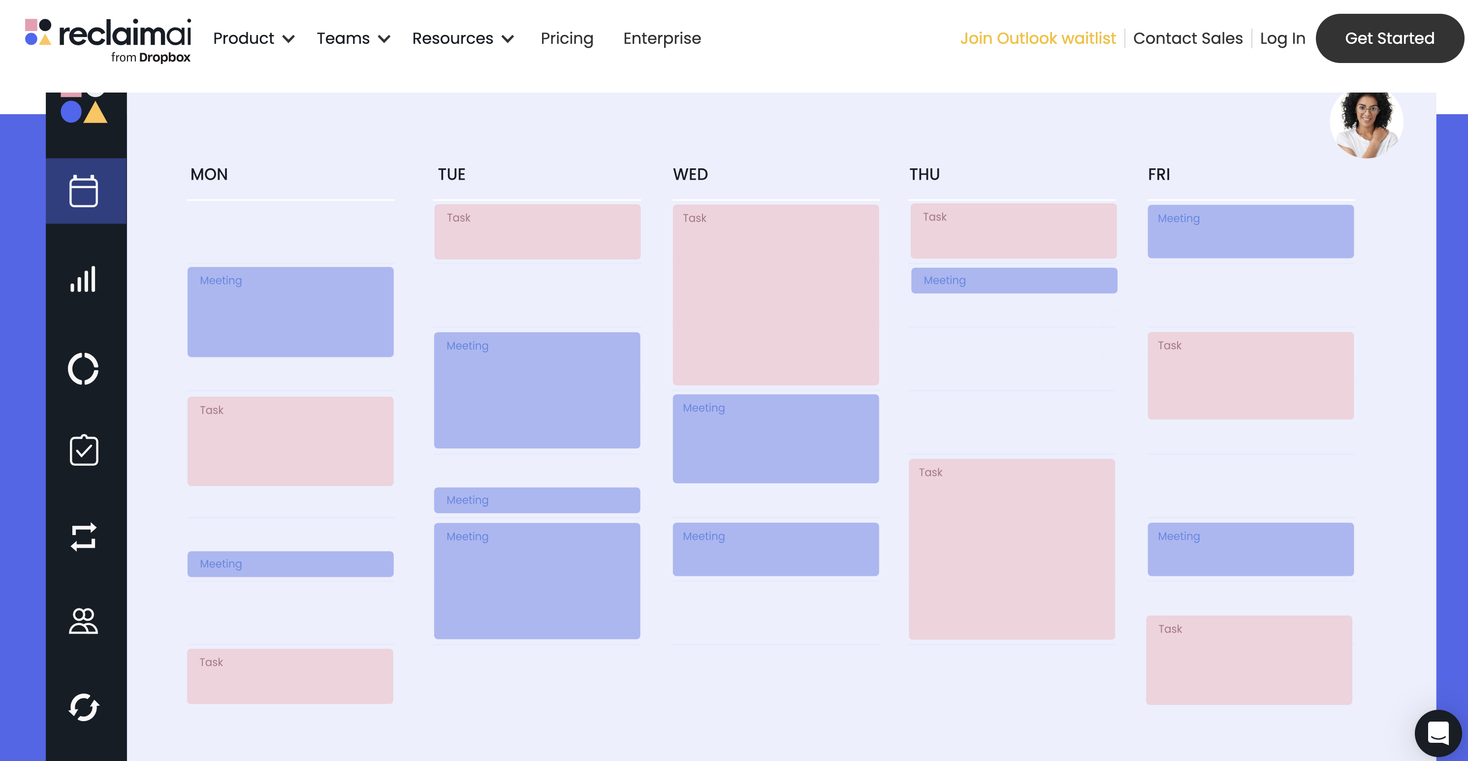
Task: Open the bar chart stats icon
Action: [x=84, y=279]
